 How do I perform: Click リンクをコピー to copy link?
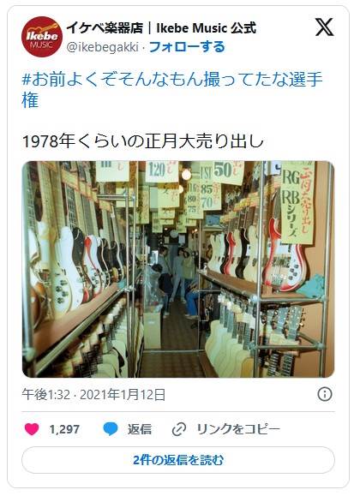[x=238, y=429]
